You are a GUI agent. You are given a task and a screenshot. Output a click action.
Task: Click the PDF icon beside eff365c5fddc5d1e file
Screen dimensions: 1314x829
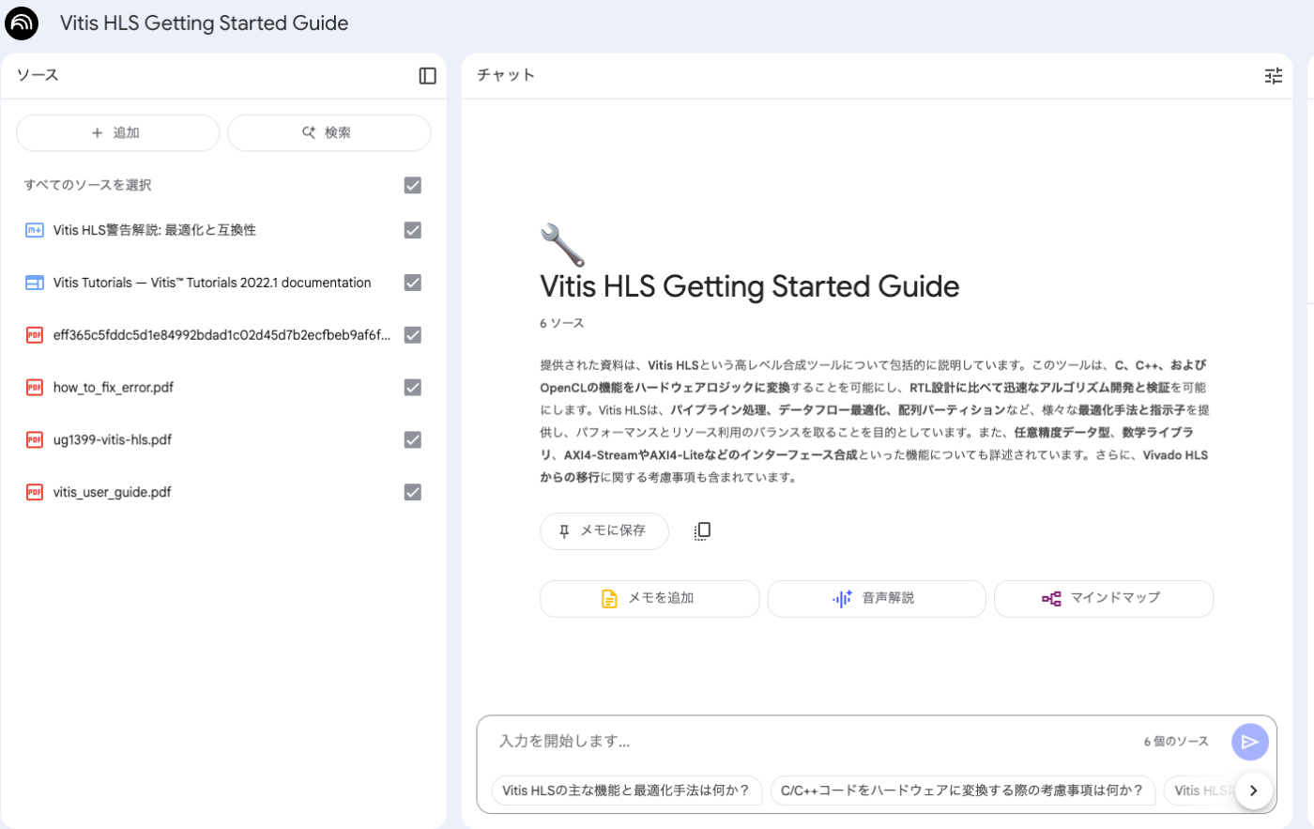(x=35, y=335)
